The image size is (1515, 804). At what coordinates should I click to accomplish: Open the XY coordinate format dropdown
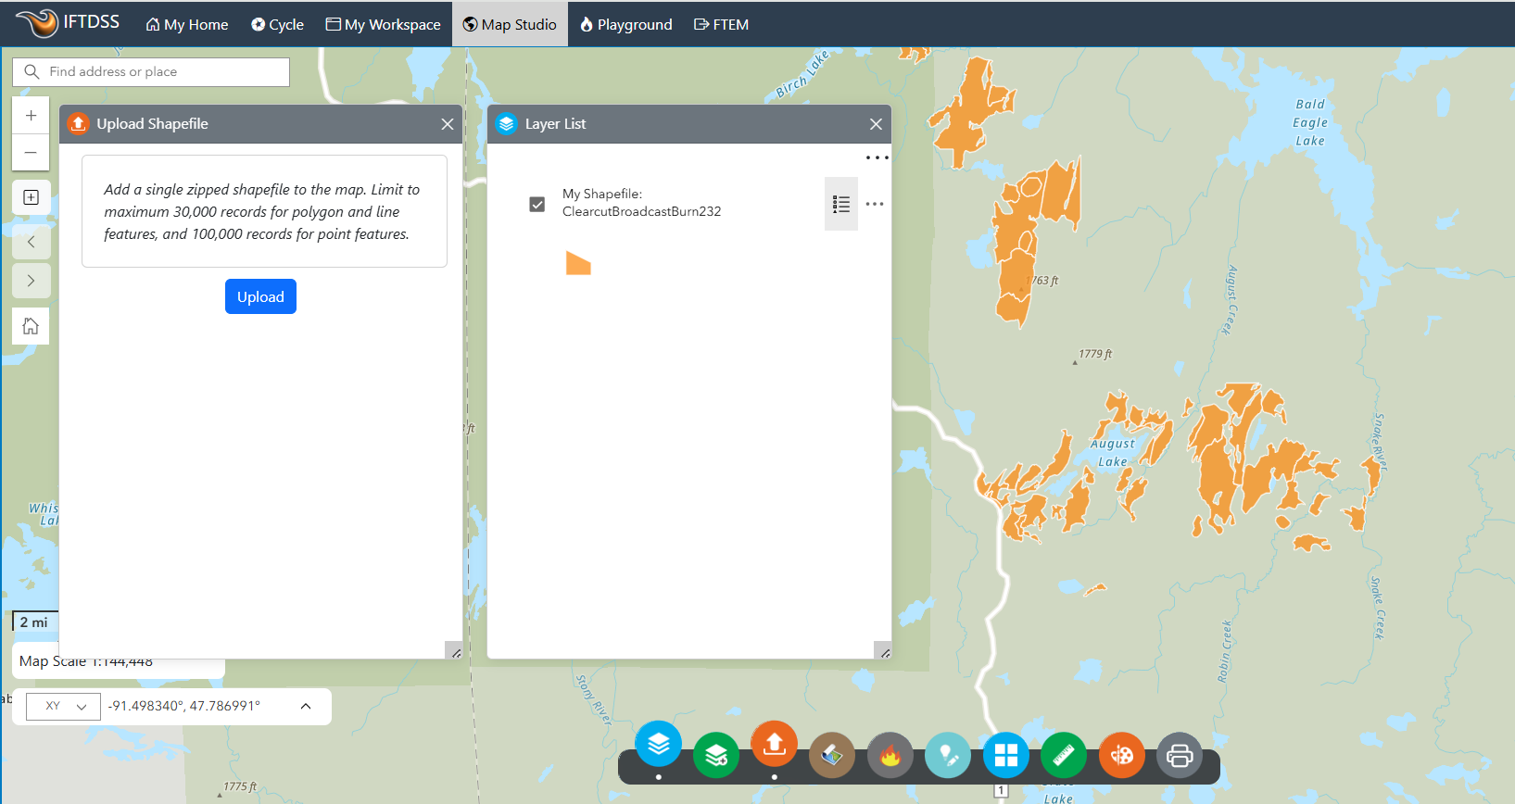tap(63, 707)
